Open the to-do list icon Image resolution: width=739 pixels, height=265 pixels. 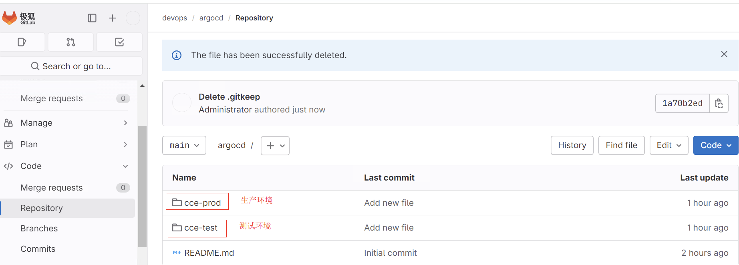(119, 42)
